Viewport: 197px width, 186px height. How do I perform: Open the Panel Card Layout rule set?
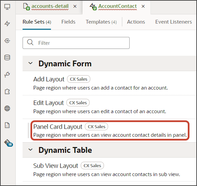110,130
